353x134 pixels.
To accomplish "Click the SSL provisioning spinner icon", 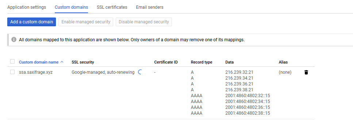I will click(139, 72).
